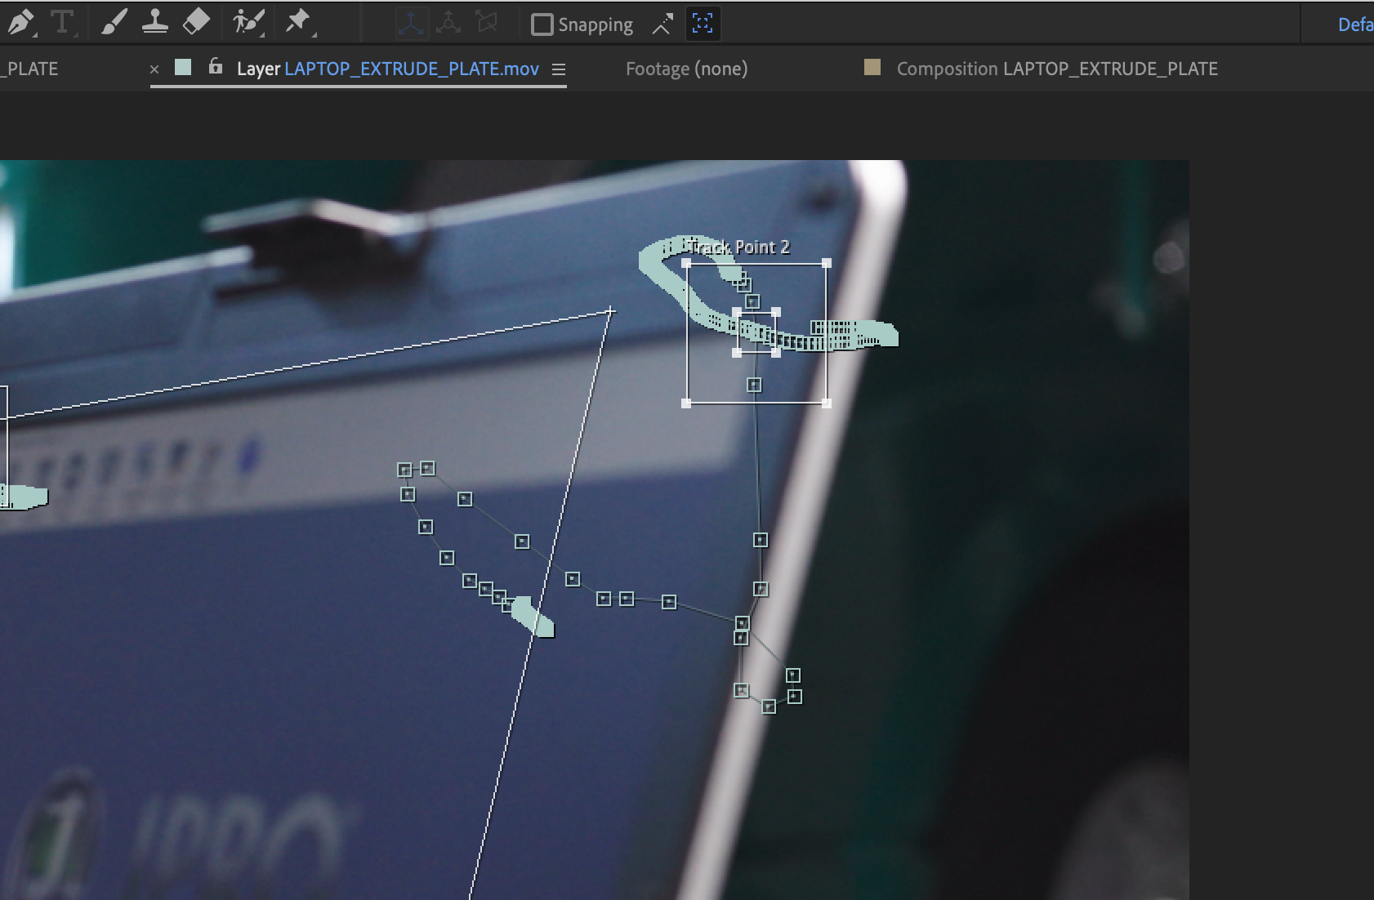Open the Type tool flyout triangle
Screen dimensions: 1374x900
78,35
